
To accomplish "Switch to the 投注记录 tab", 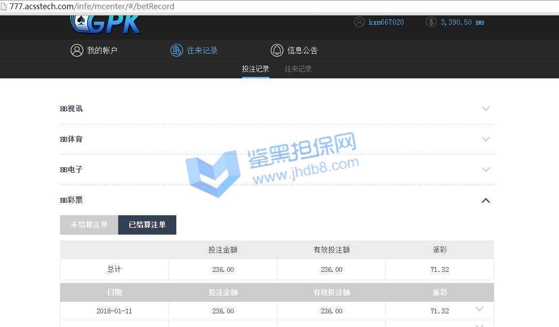I will [255, 69].
